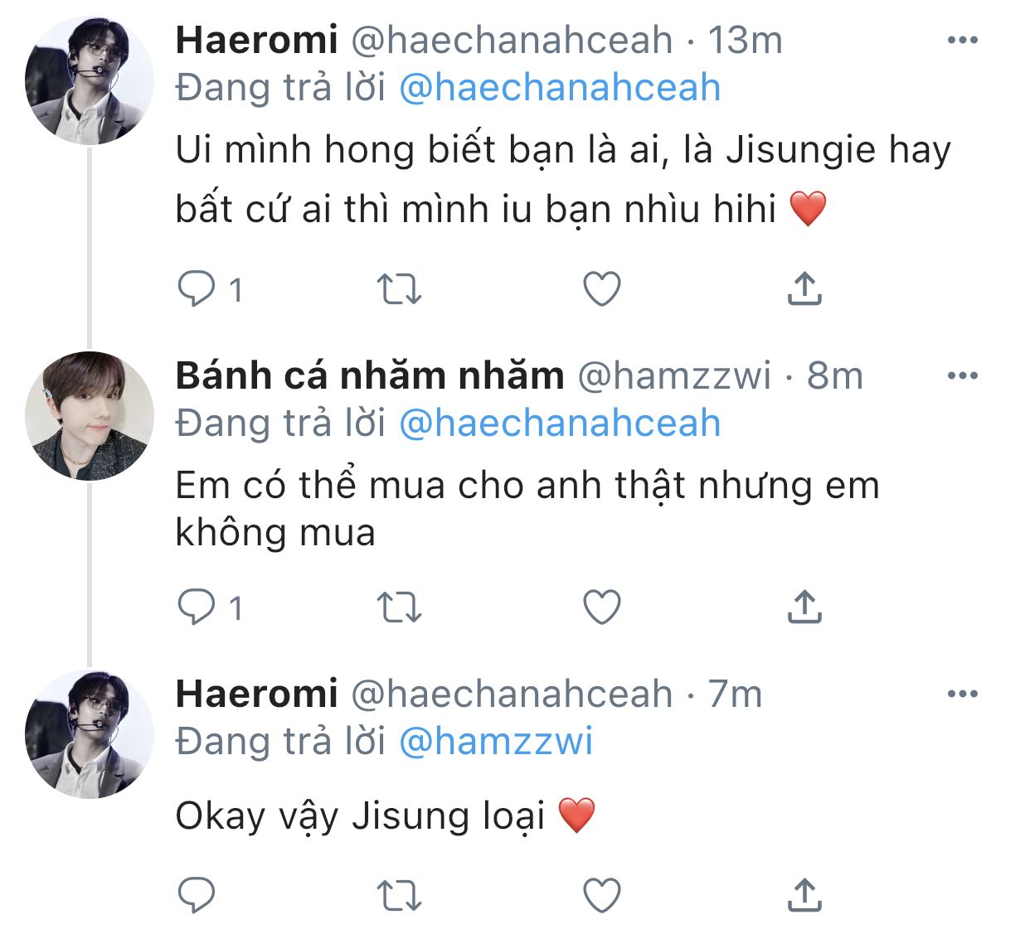Open the Bánh cá nhăm nhăm display name
1030x934 pixels.
[x=370, y=375]
